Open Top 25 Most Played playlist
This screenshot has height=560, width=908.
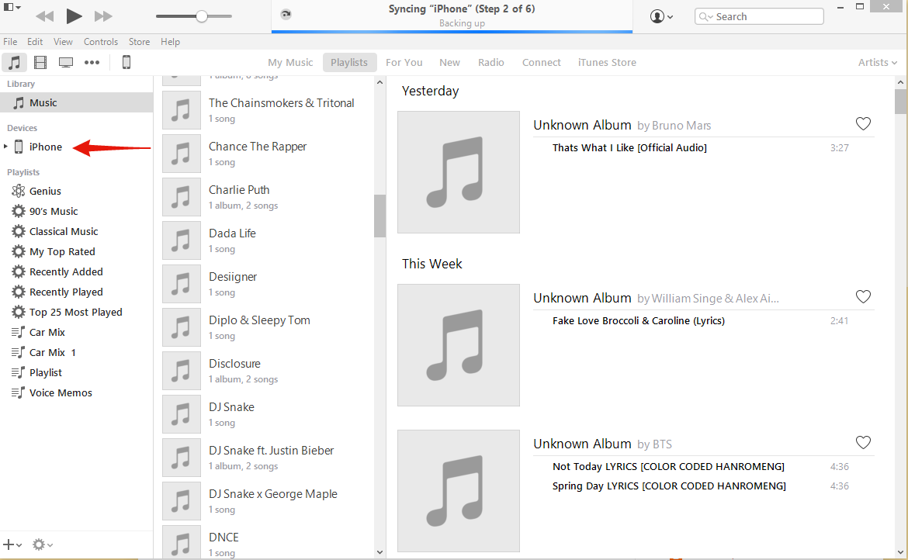coord(68,313)
